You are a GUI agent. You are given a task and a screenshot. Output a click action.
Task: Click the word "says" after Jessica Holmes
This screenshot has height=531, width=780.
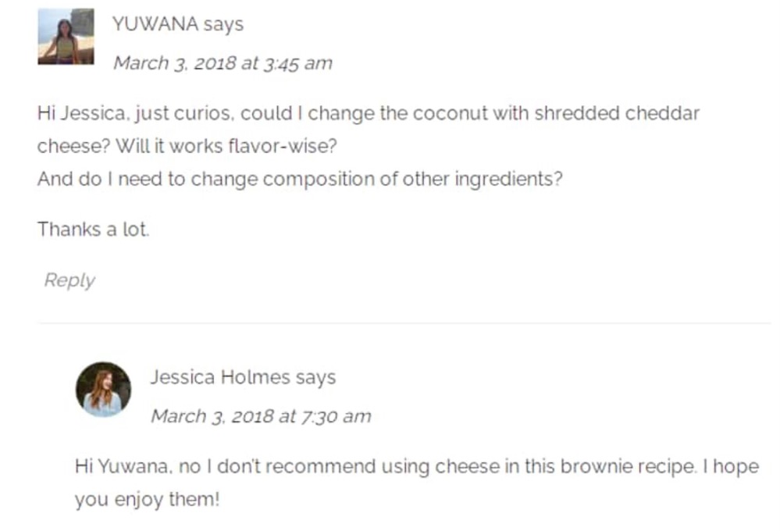tap(315, 377)
